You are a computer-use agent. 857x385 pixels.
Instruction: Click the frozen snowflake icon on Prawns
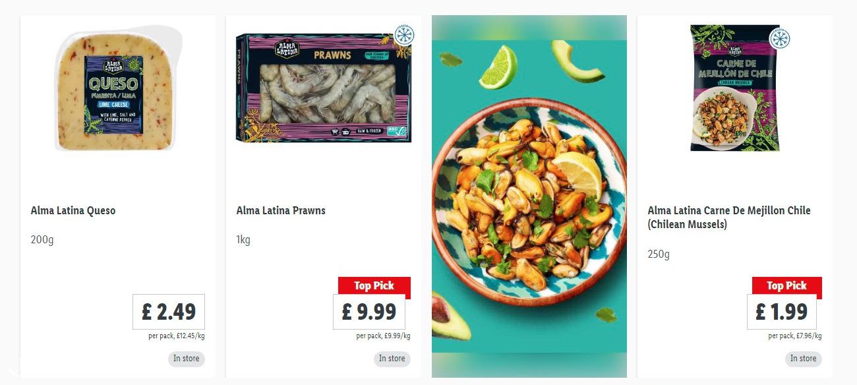click(x=403, y=35)
